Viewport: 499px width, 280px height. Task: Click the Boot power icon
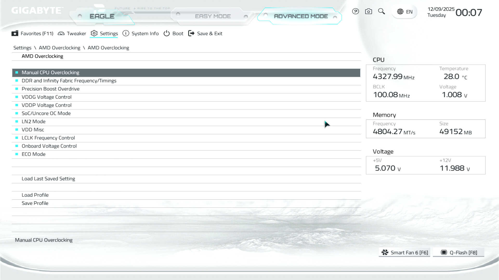pos(167,33)
